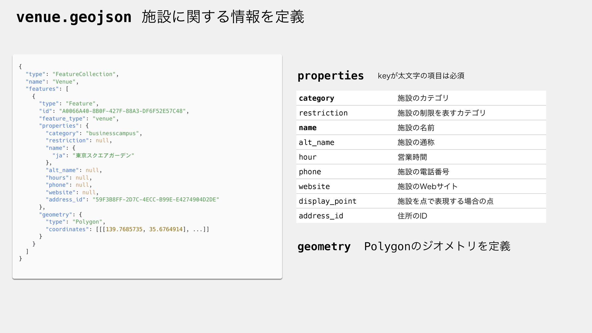
Task: Click longitude value 139.7685735
Action: click(124, 229)
